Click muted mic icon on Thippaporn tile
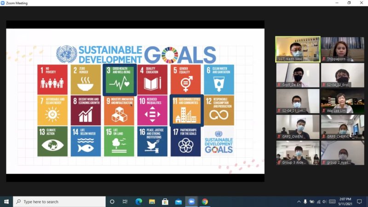Viewport: 368px width, 207px height. [324, 59]
